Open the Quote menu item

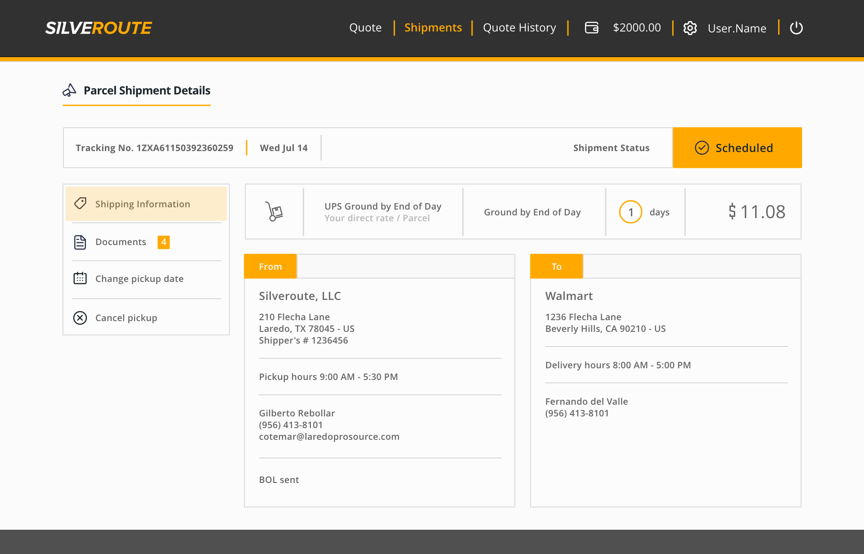point(365,28)
